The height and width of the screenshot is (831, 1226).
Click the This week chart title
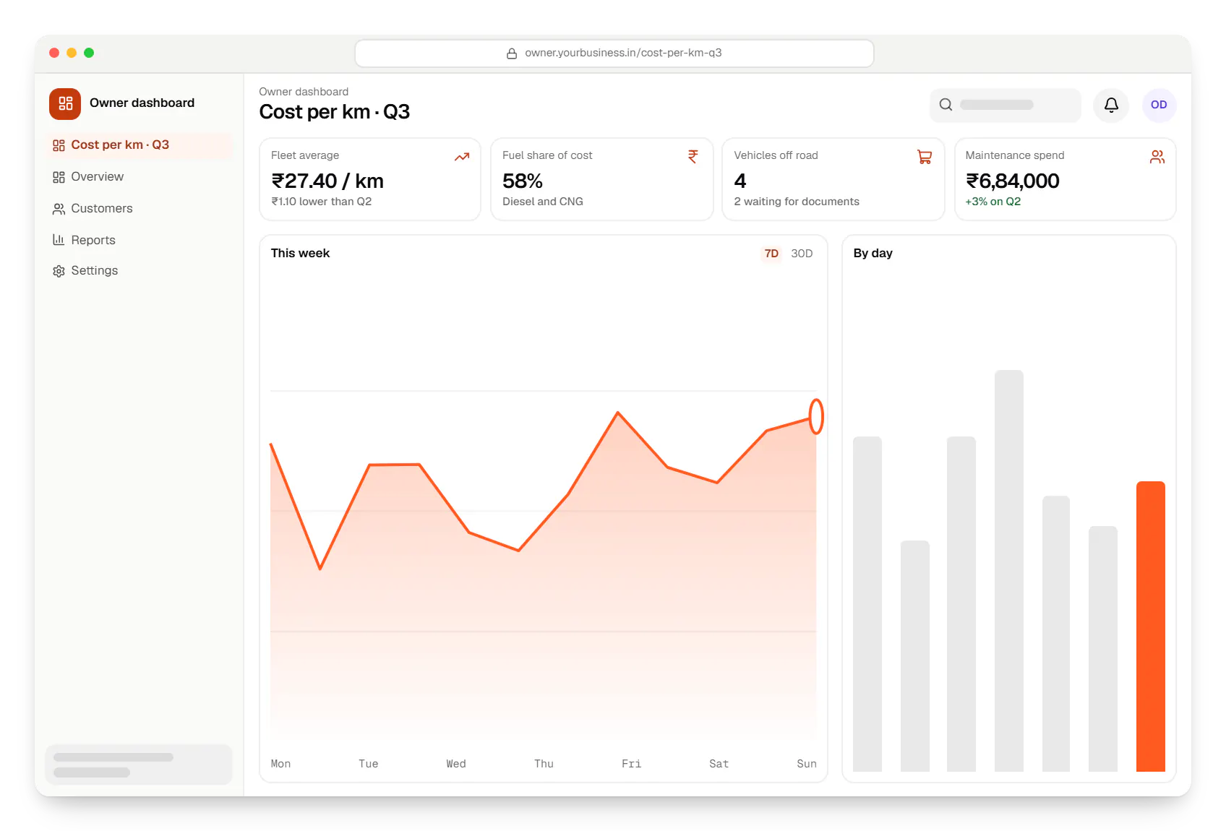coord(300,254)
